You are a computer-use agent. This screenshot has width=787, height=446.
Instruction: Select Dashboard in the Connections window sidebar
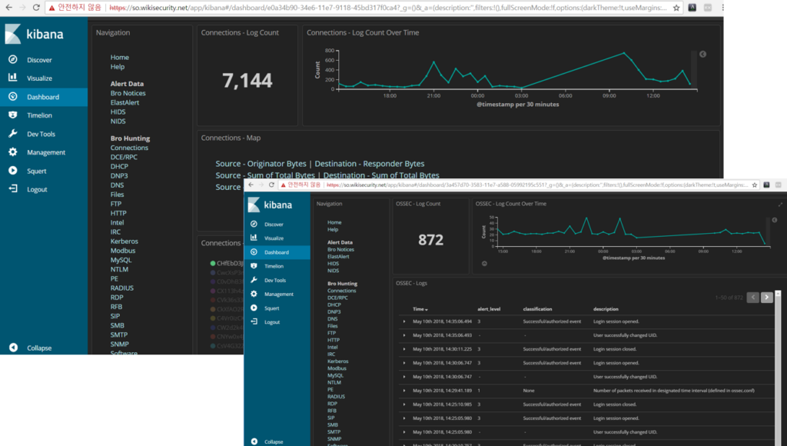[42, 97]
